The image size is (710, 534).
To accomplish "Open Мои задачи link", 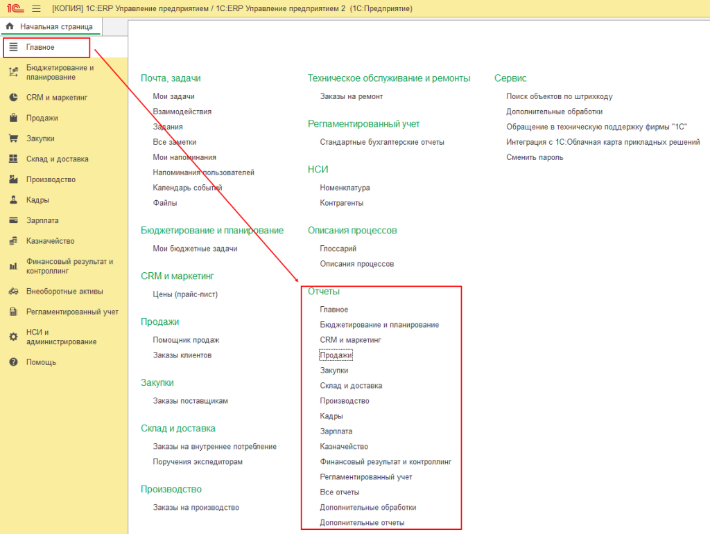I will point(173,96).
